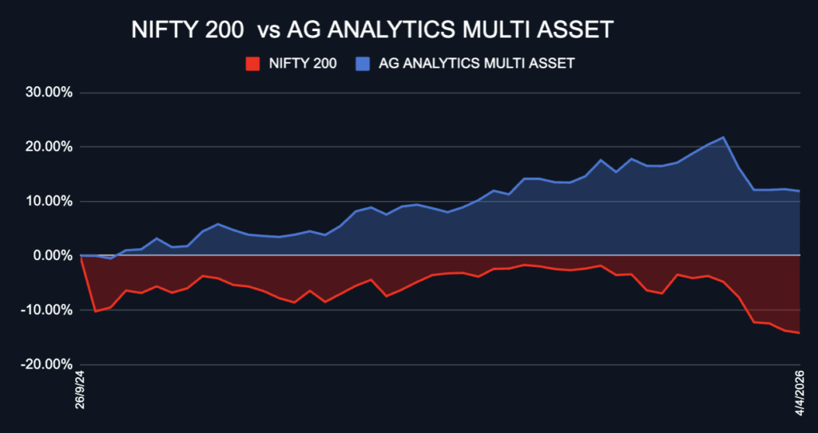This screenshot has width=818, height=433.
Task: Click the -10.00% y-axis label
Action: 48,309
